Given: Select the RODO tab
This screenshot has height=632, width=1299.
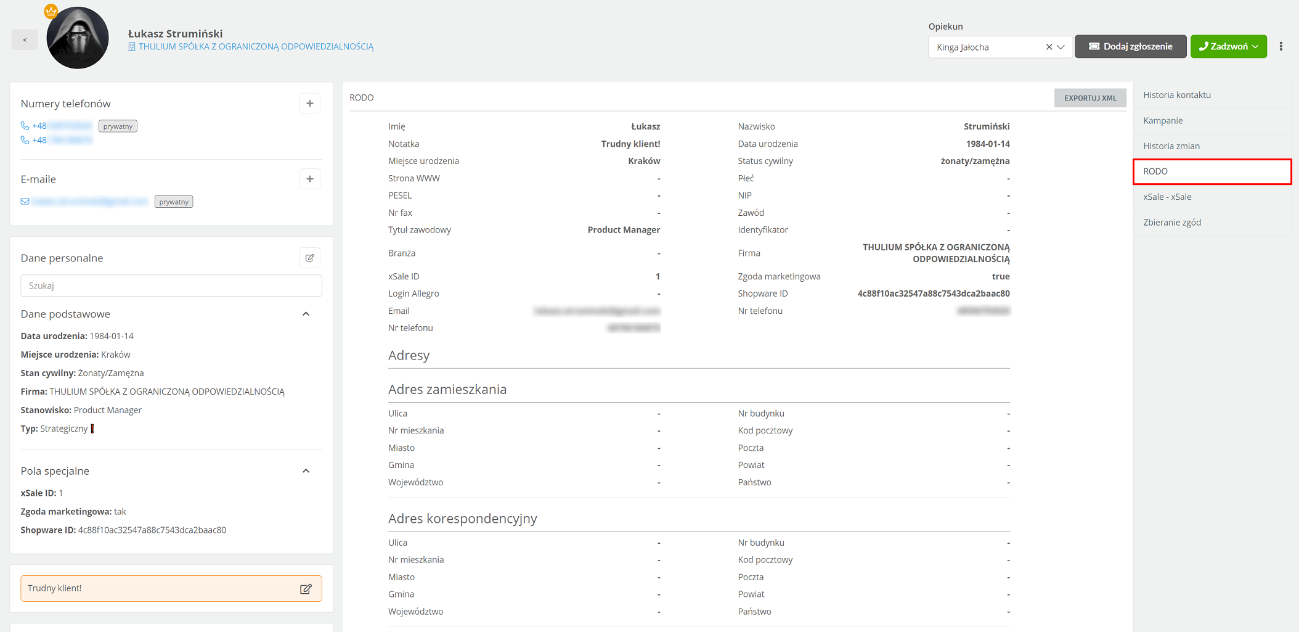Looking at the screenshot, I should (1211, 171).
